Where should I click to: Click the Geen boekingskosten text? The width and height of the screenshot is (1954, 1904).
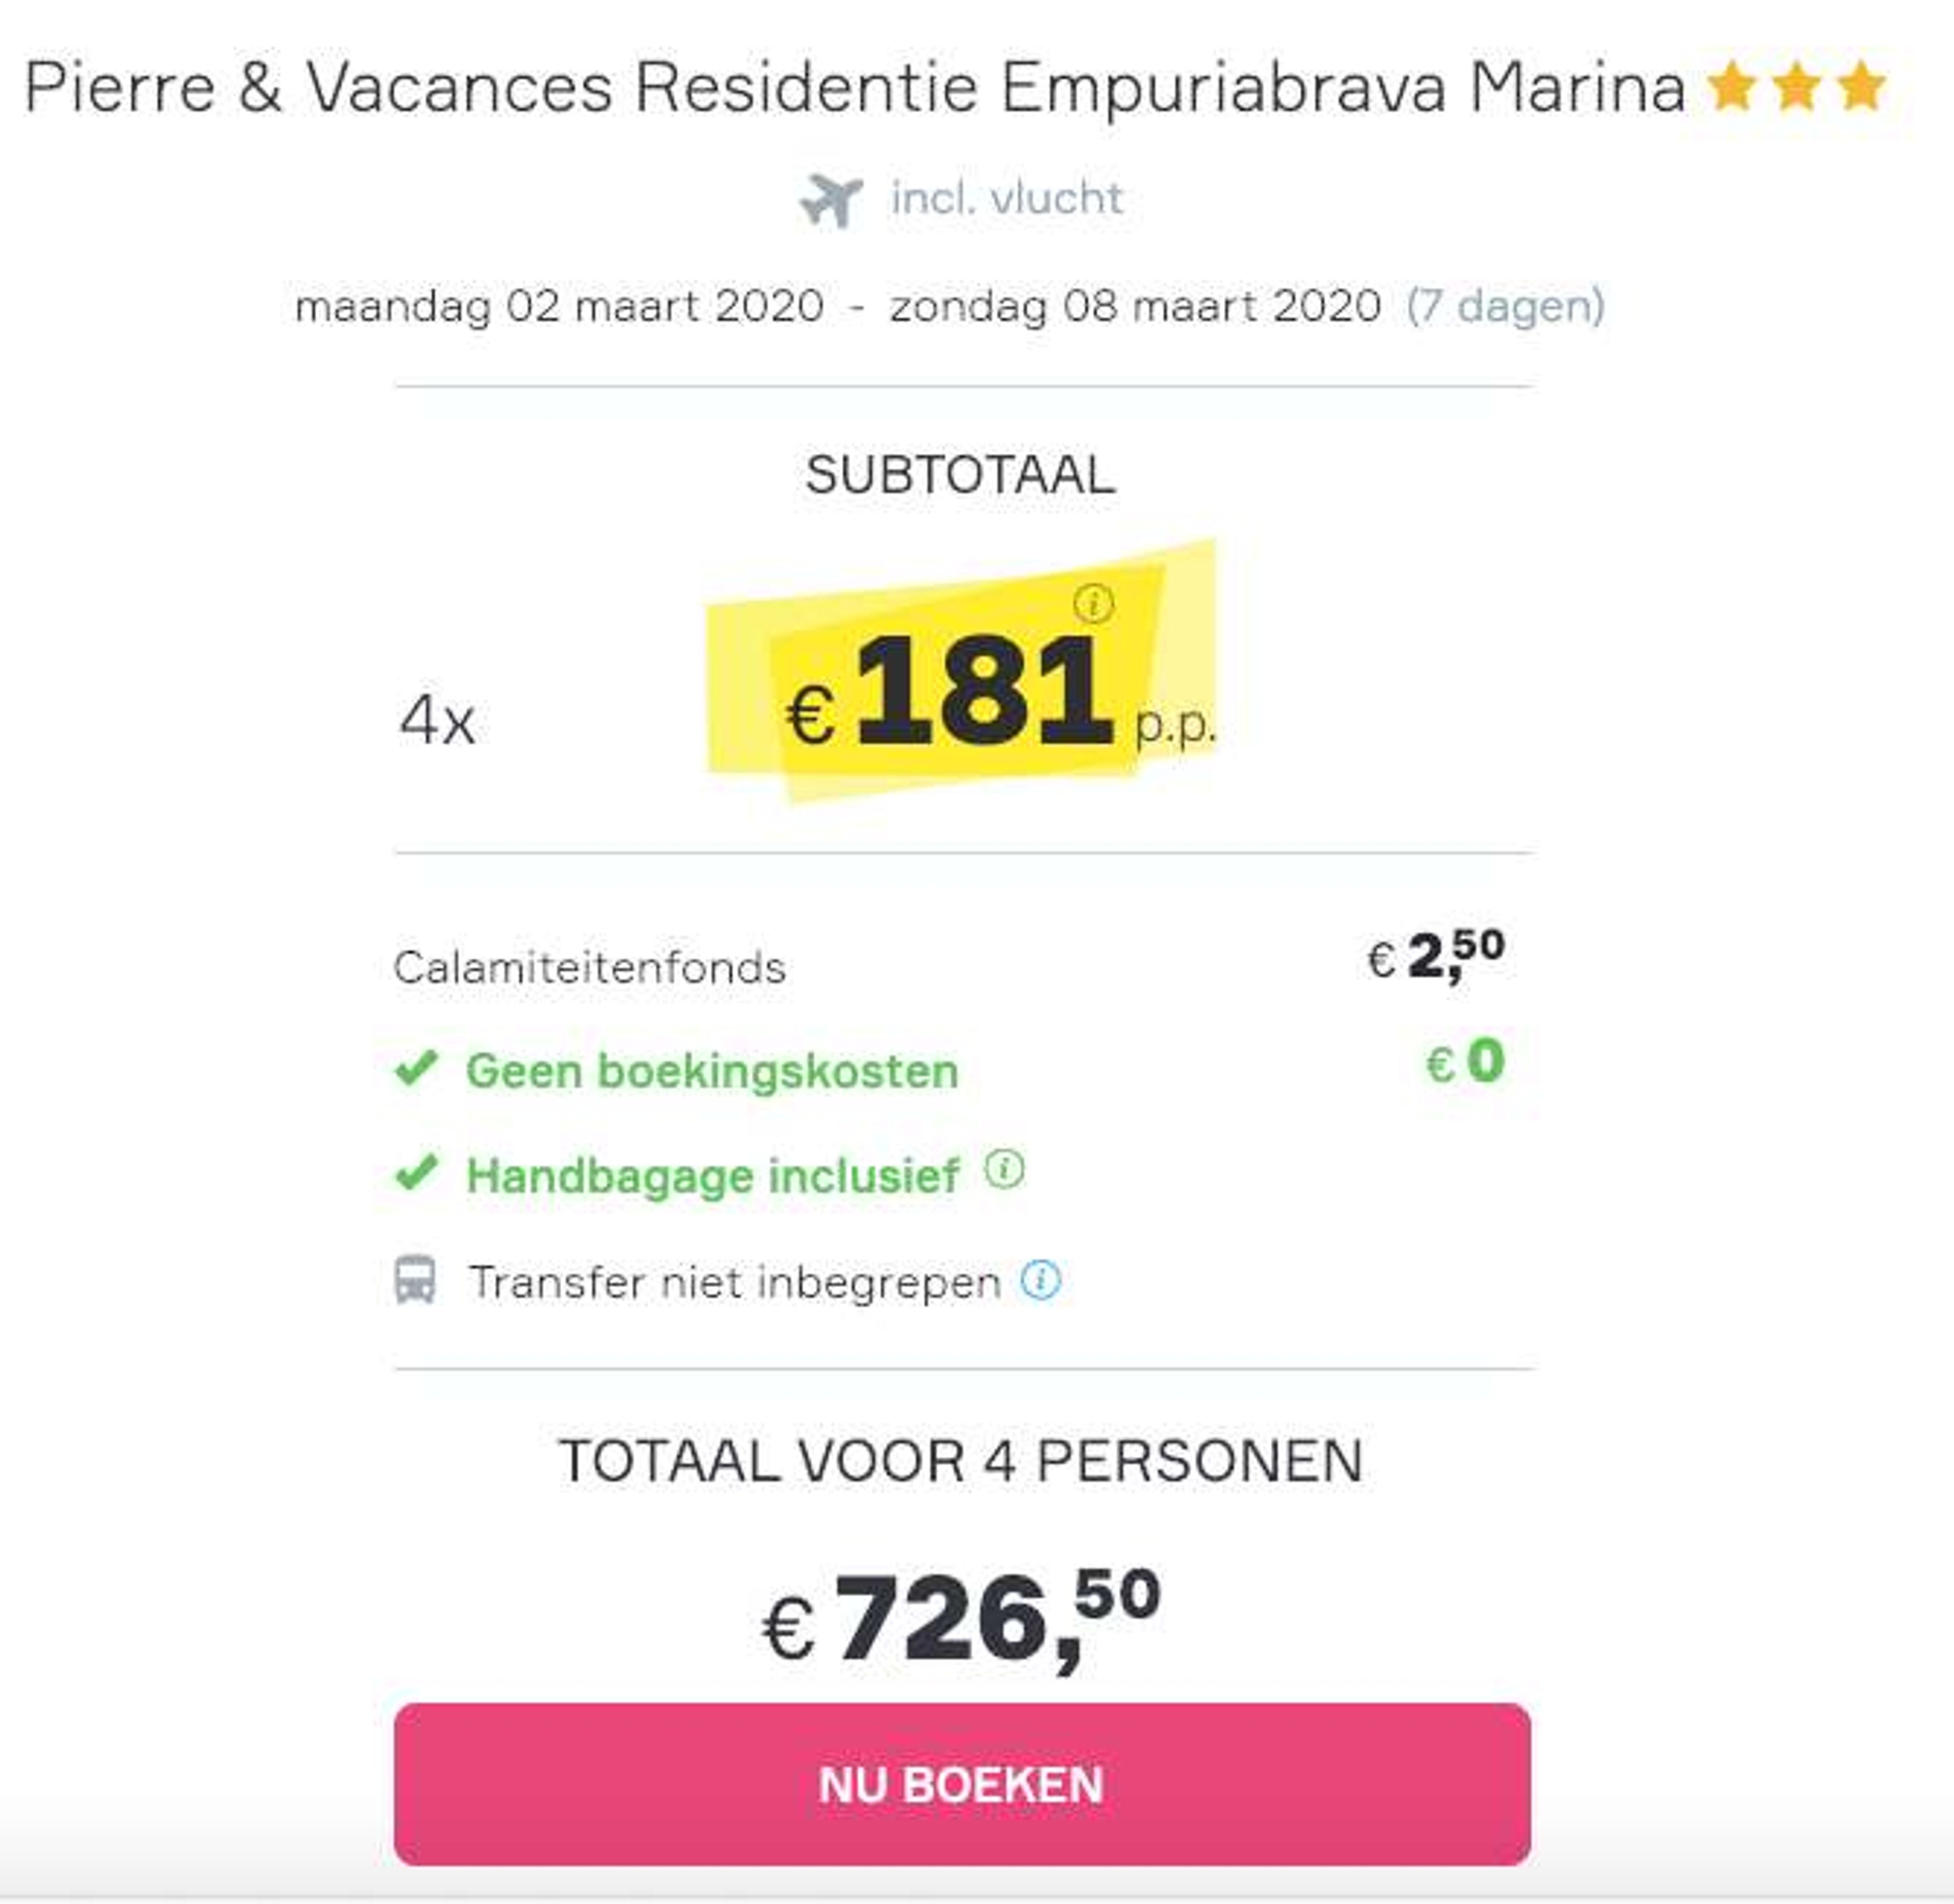(x=712, y=1071)
